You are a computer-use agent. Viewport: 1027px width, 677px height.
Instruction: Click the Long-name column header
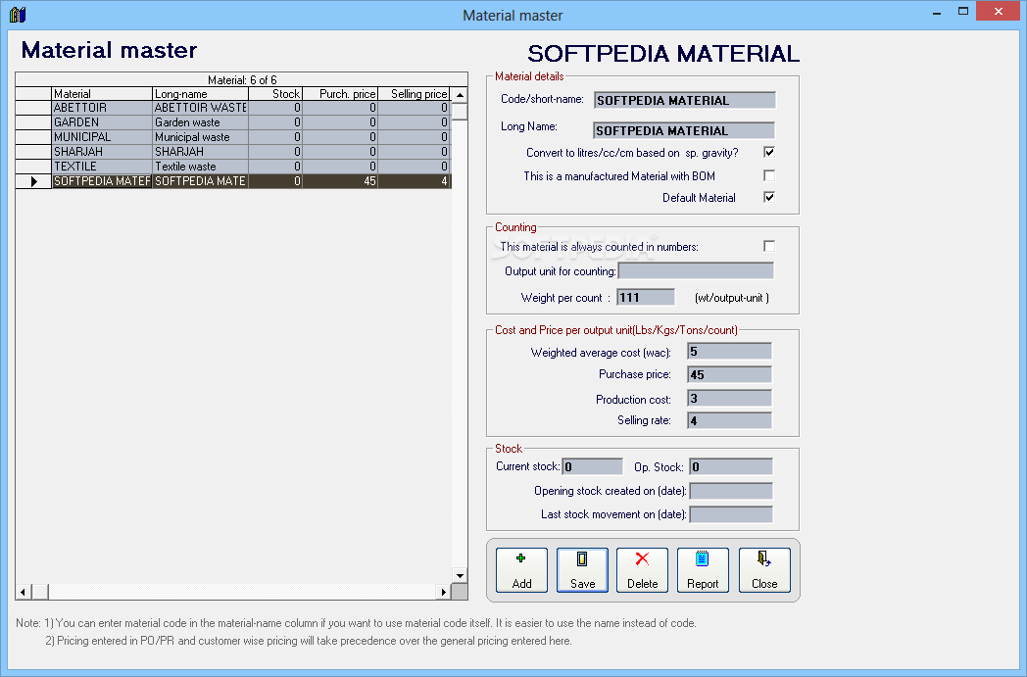(201, 94)
